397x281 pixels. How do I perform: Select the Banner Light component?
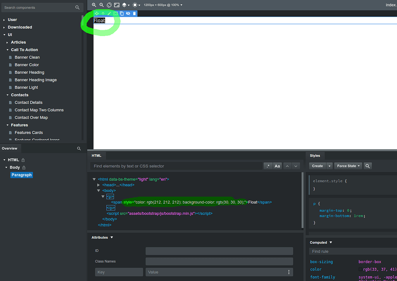(x=27, y=87)
